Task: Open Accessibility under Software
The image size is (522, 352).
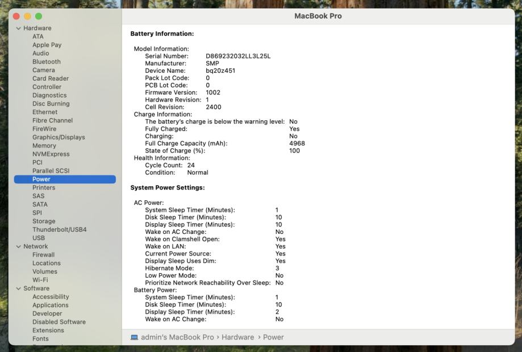Action: point(51,297)
